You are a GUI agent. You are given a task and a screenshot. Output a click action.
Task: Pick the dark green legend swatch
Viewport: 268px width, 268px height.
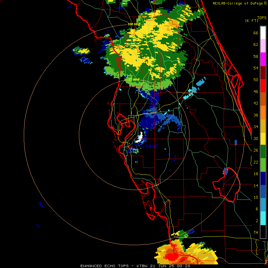[263, 152]
